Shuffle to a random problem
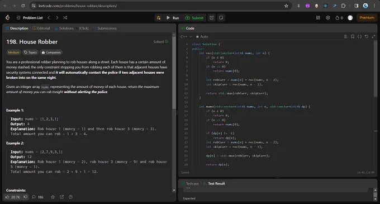 tap(65, 18)
